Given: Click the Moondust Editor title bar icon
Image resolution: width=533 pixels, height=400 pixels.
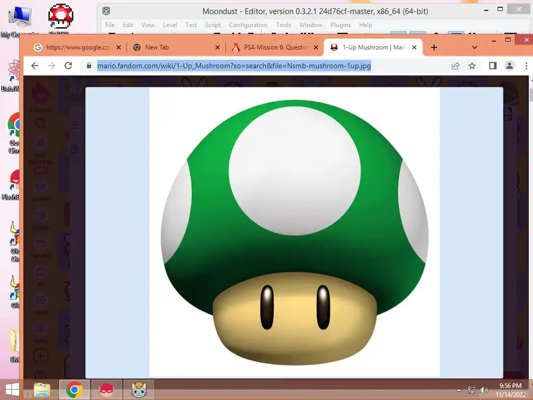Looking at the screenshot, I should coord(106,11).
